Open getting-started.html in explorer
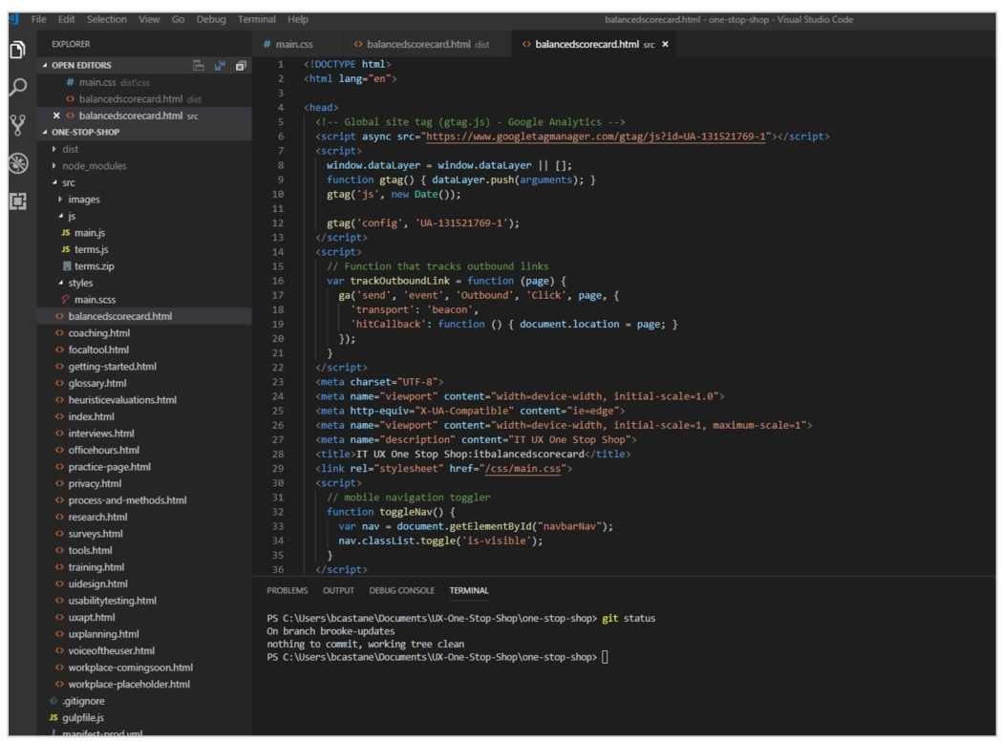 [x=144, y=367]
